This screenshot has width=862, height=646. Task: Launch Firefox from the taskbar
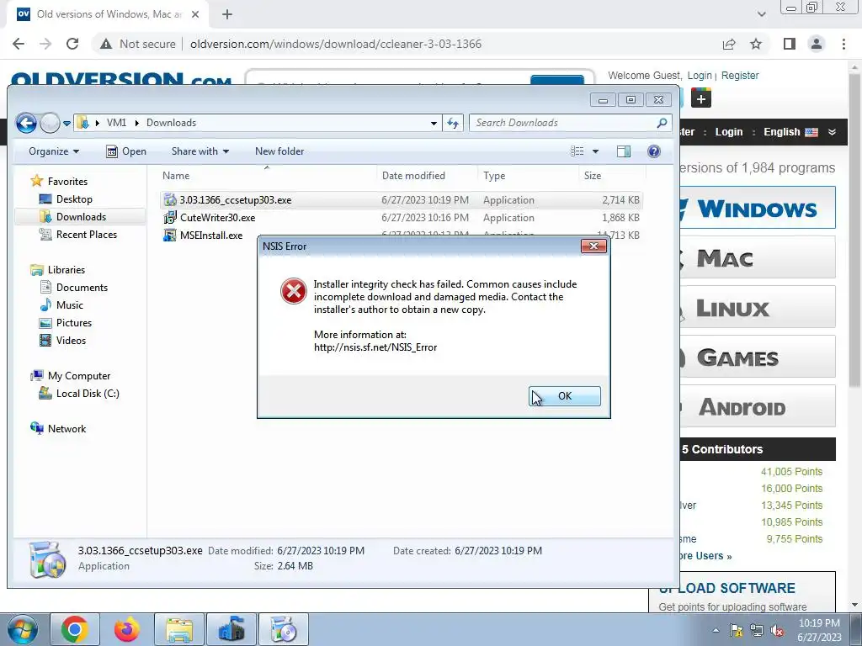click(127, 629)
